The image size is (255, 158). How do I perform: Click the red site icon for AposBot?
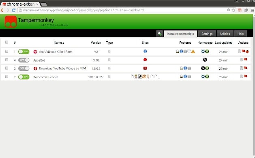click(x=145, y=60)
